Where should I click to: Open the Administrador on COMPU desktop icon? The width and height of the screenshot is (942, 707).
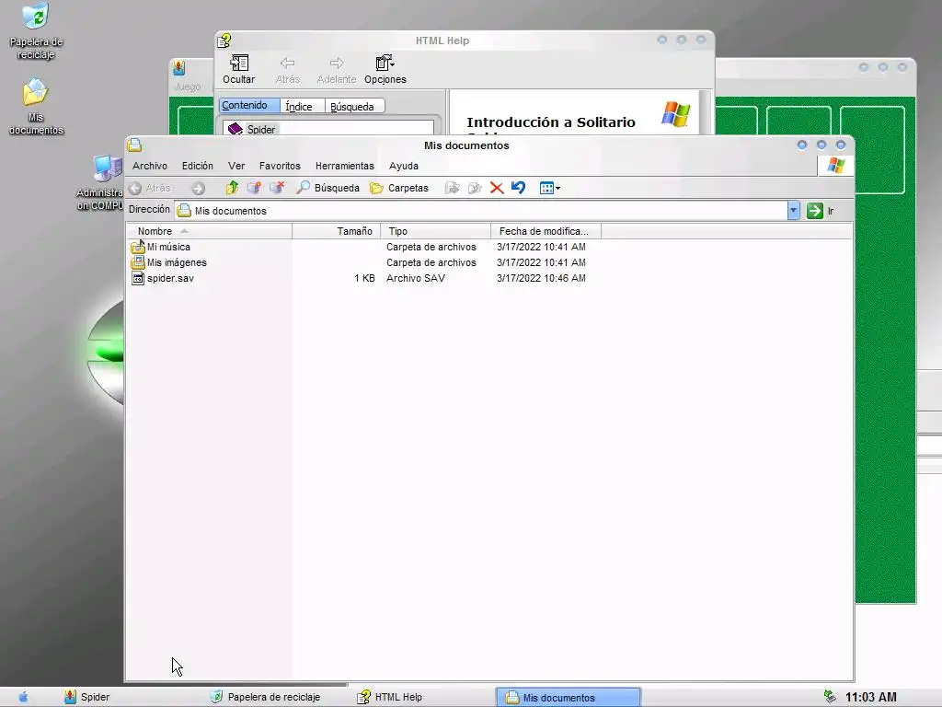point(100,183)
